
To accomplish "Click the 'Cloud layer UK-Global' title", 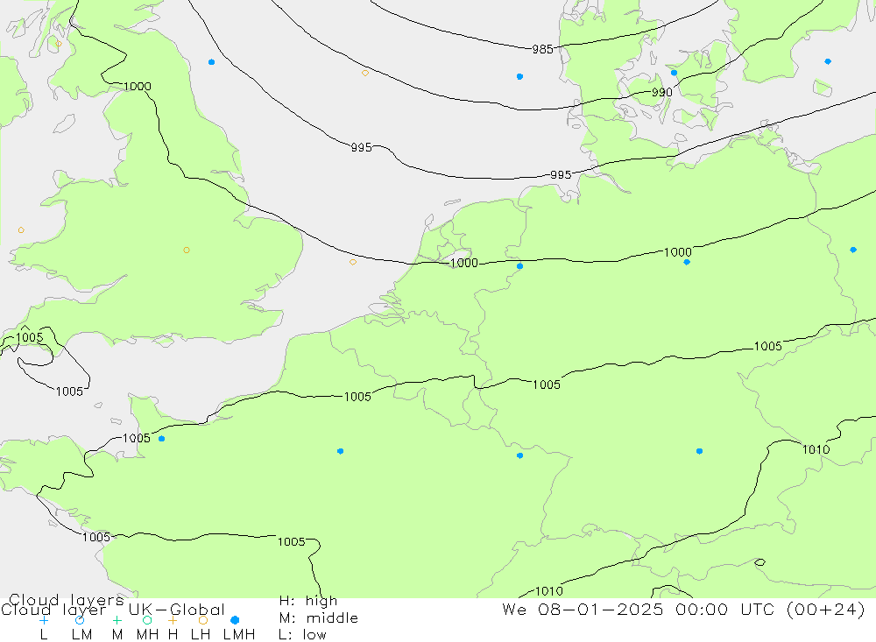I will coord(113,610).
